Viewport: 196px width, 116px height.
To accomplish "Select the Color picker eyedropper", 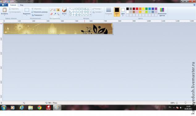I will click(55, 14).
